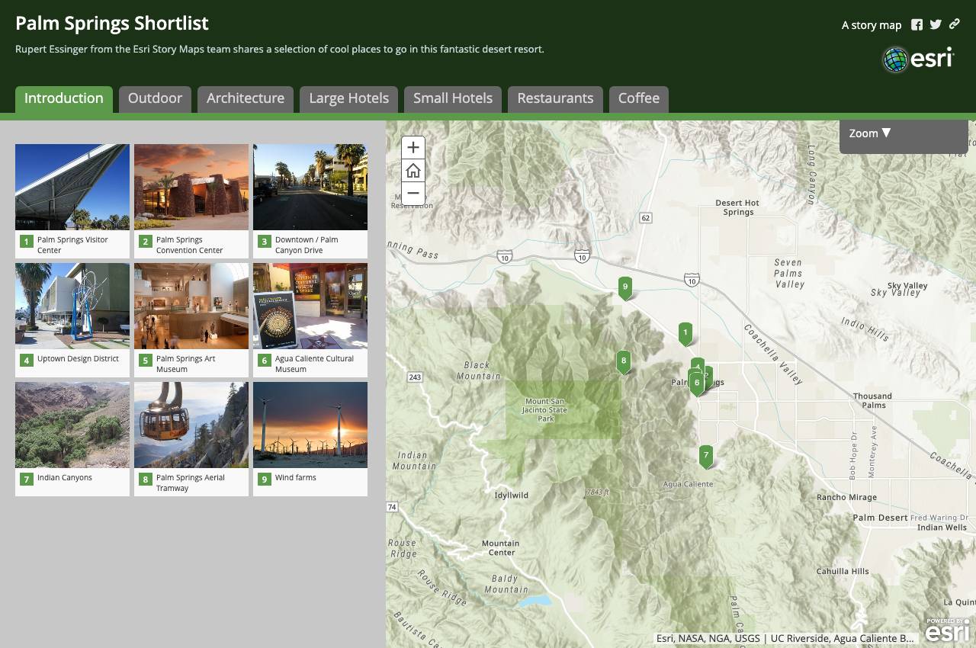The image size is (976, 648).
Task: Click 'Idyllwild' map label
Action: pyautogui.click(x=511, y=496)
